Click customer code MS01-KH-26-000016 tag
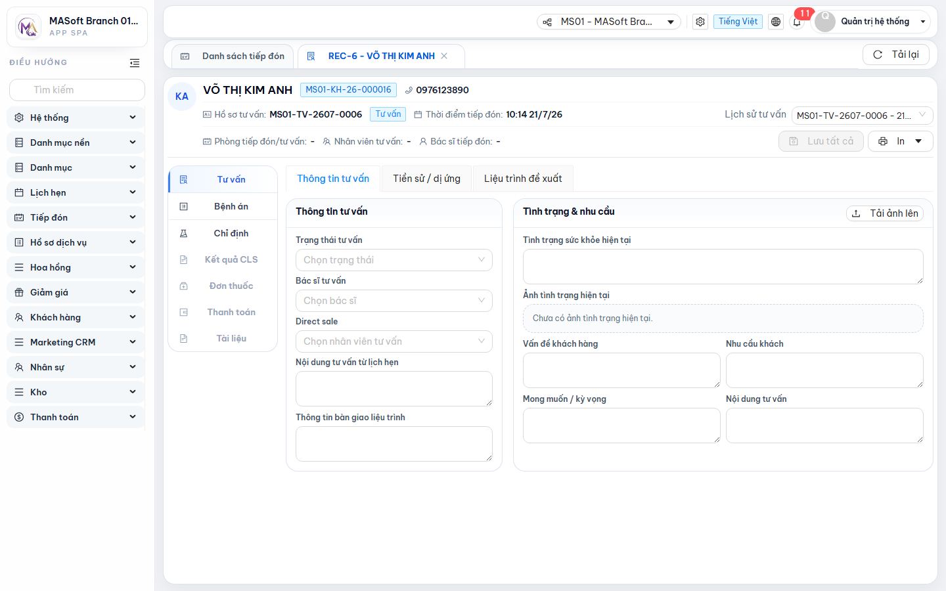The image size is (946, 591). 348,90
